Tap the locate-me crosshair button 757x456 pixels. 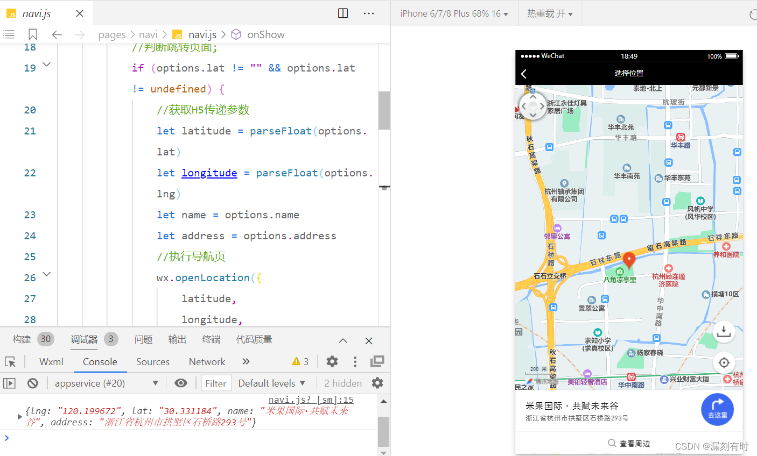click(724, 362)
